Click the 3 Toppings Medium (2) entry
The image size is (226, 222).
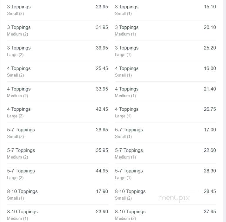click(57, 30)
